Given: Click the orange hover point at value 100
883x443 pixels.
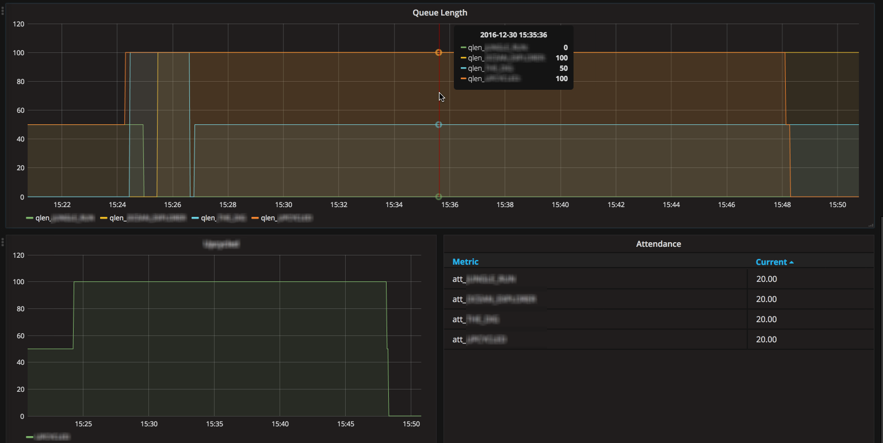Looking at the screenshot, I should pyautogui.click(x=438, y=52).
